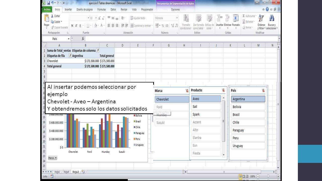Click the Combinar y centrar button

click(141, 25)
